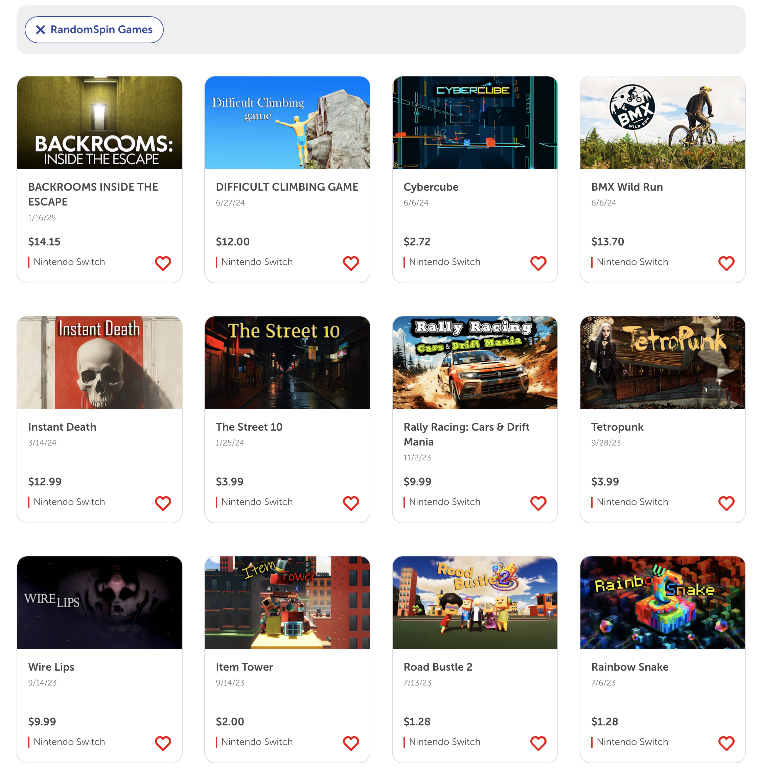Favorite Difficult Climbing Game with heart icon
Image resolution: width=759 pixels, height=770 pixels.
[351, 263]
